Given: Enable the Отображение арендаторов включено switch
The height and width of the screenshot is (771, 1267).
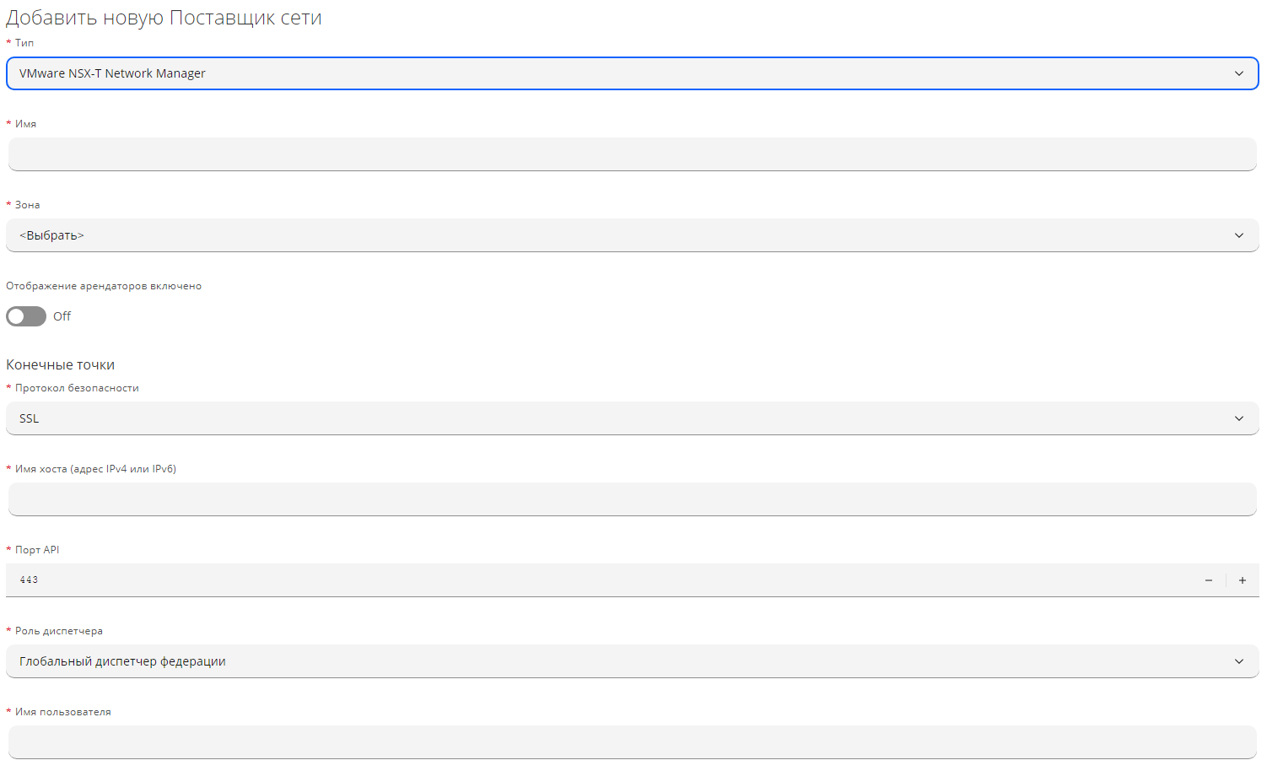Looking at the screenshot, I should (x=26, y=316).
